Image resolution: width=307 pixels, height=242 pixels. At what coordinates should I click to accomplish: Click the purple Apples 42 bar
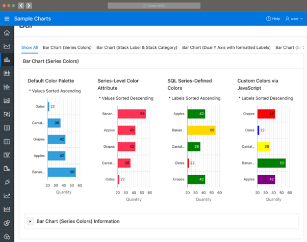266,179
